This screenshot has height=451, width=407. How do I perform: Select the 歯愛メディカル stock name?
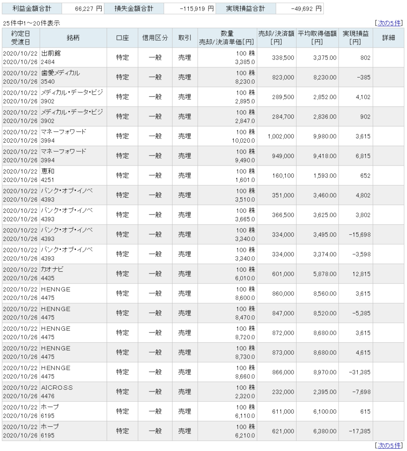pos(60,73)
